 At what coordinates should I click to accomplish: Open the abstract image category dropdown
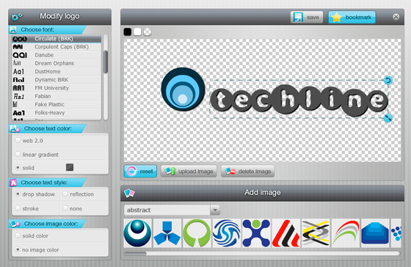(x=215, y=210)
